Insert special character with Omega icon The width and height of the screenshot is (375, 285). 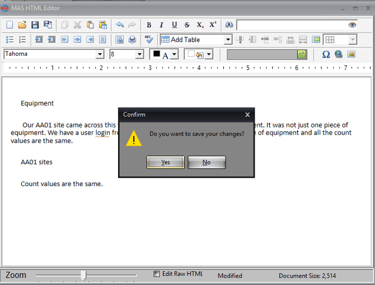[326, 54]
